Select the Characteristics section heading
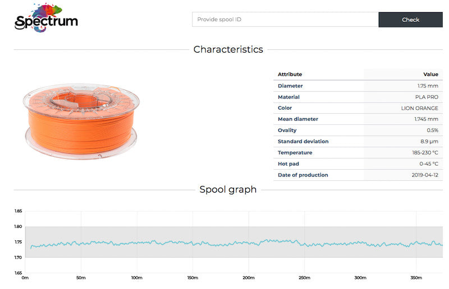Viewport: 449px width, 289px height. pos(228,49)
